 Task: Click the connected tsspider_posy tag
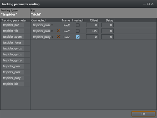(42, 37)
